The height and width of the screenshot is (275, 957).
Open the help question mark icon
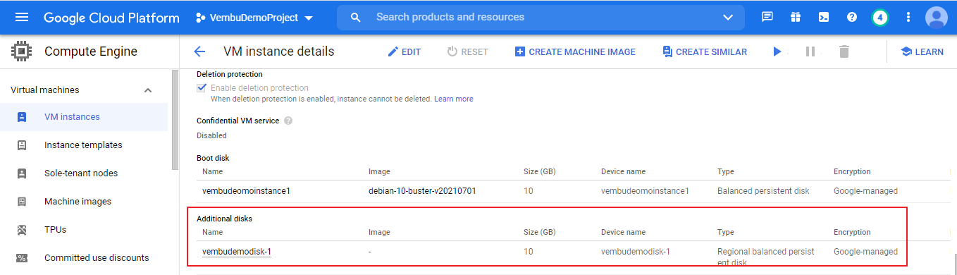coord(852,17)
